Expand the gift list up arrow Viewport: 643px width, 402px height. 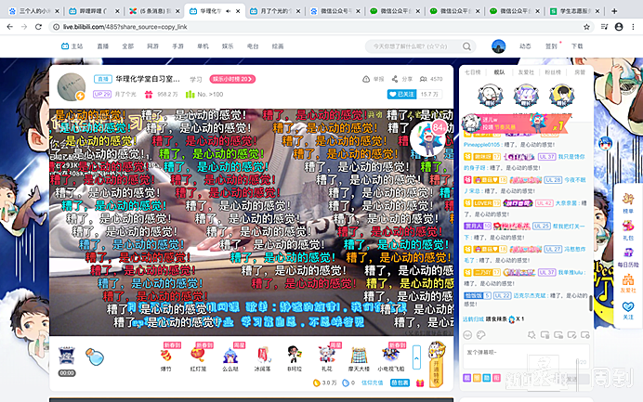tap(417, 356)
